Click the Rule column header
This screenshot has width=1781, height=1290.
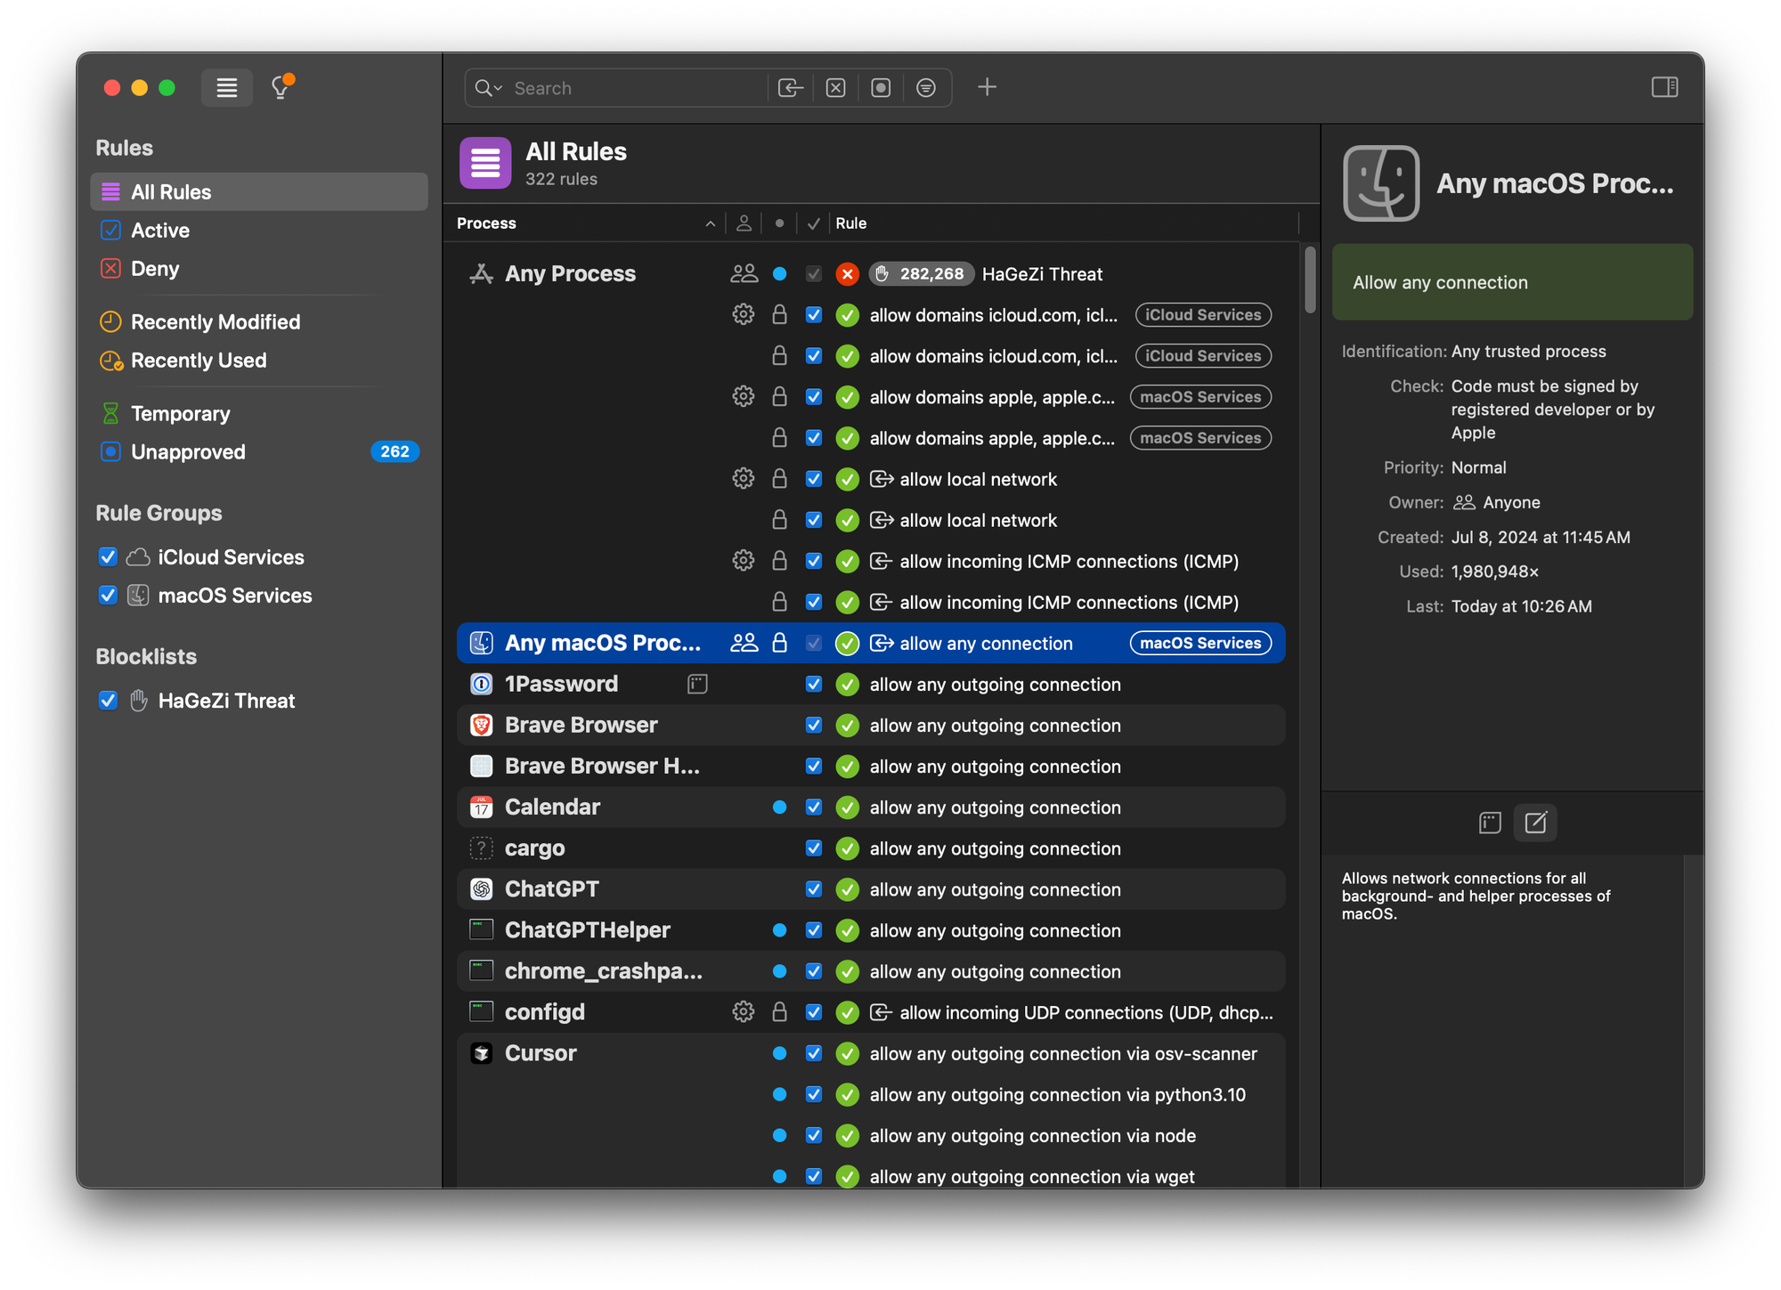click(x=850, y=223)
